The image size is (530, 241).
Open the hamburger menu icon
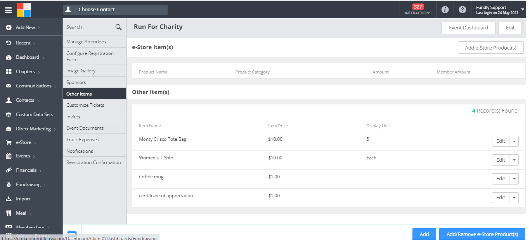8,10
